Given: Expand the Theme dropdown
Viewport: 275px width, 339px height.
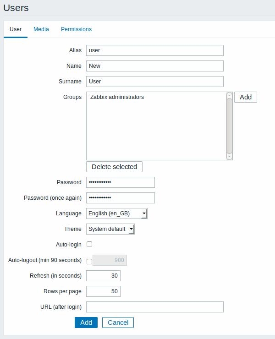Looking at the screenshot, I should [x=110, y=229].
